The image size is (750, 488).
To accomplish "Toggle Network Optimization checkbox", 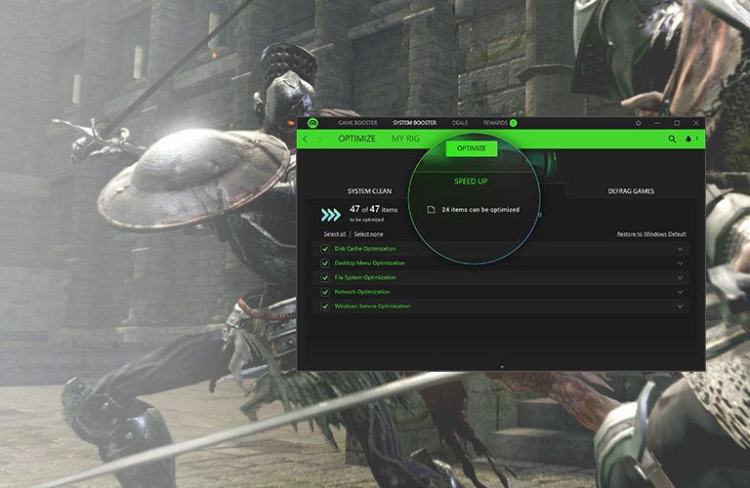I will [325, 292].
